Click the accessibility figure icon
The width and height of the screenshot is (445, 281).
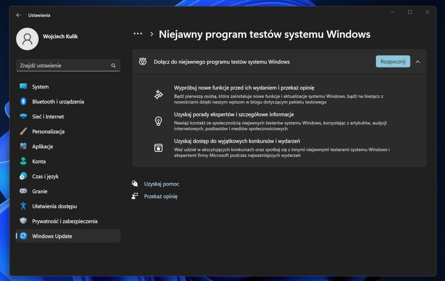(23, 206)
